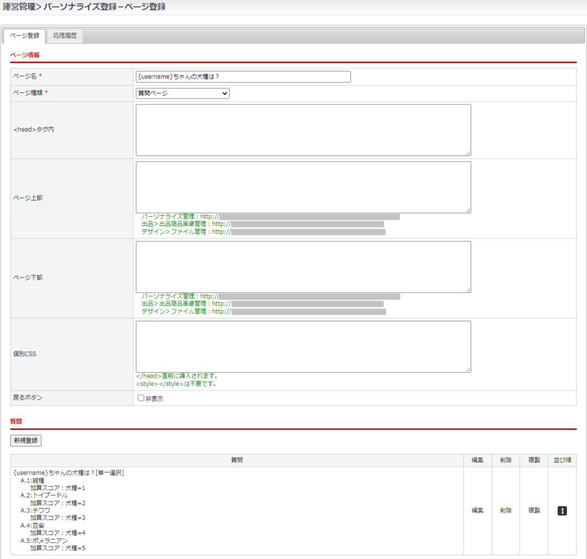Screen dimensions: 587x559
Task: Click inside the ページ上部 textarea
Action: [303, 187]
